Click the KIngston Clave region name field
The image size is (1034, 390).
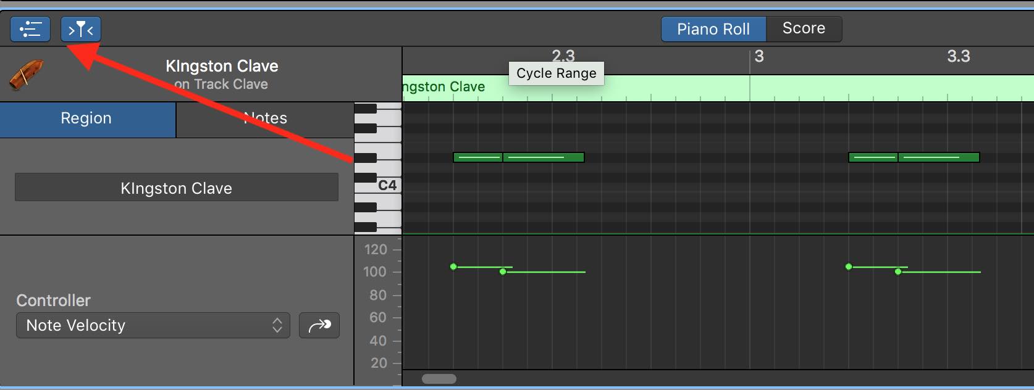coord(177,188)
